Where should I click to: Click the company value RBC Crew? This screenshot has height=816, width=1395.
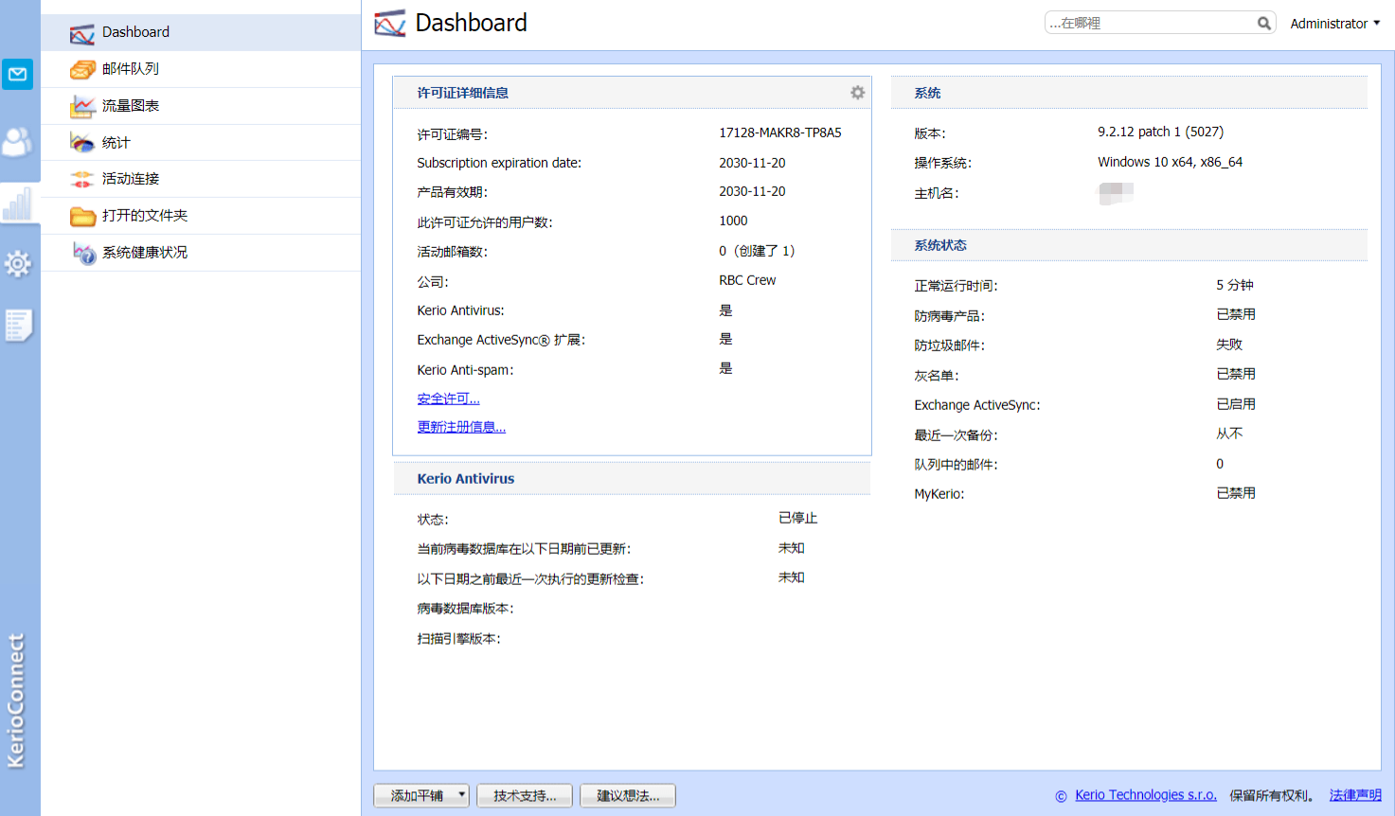pos(746,280)
